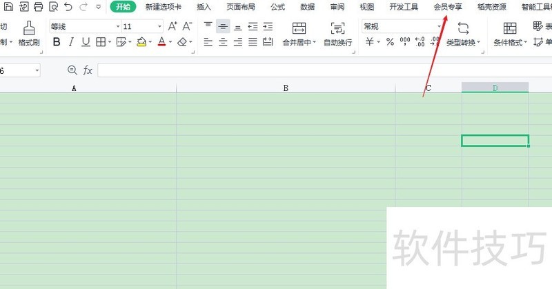Screen dimensions: 552x289
Task: Decrease font size with A- icon
Action: point(187,26)
